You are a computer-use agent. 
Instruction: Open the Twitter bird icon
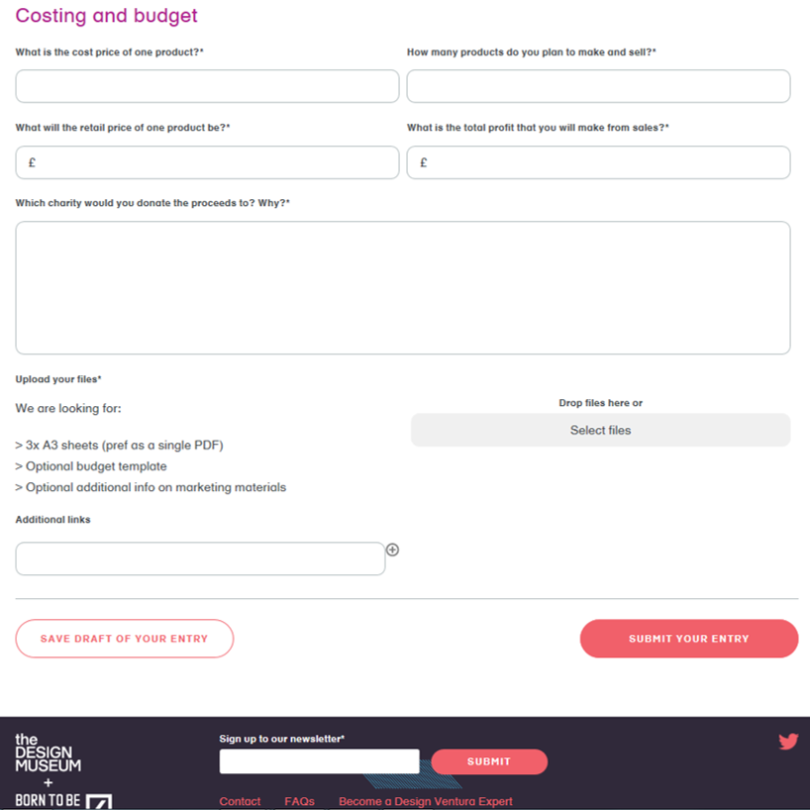pyautogui.click(x=788, y=742)
